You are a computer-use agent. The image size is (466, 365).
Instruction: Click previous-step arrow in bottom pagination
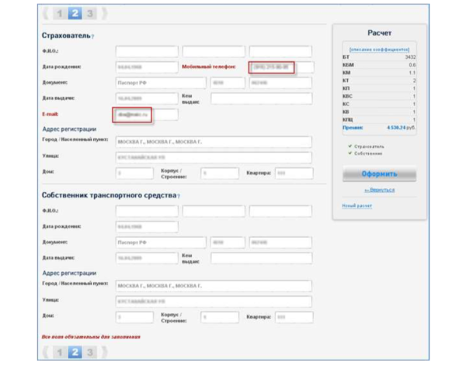click(x=43, y=353)
